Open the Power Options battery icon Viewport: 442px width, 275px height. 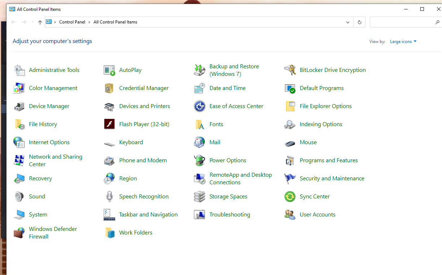point(200,160)
